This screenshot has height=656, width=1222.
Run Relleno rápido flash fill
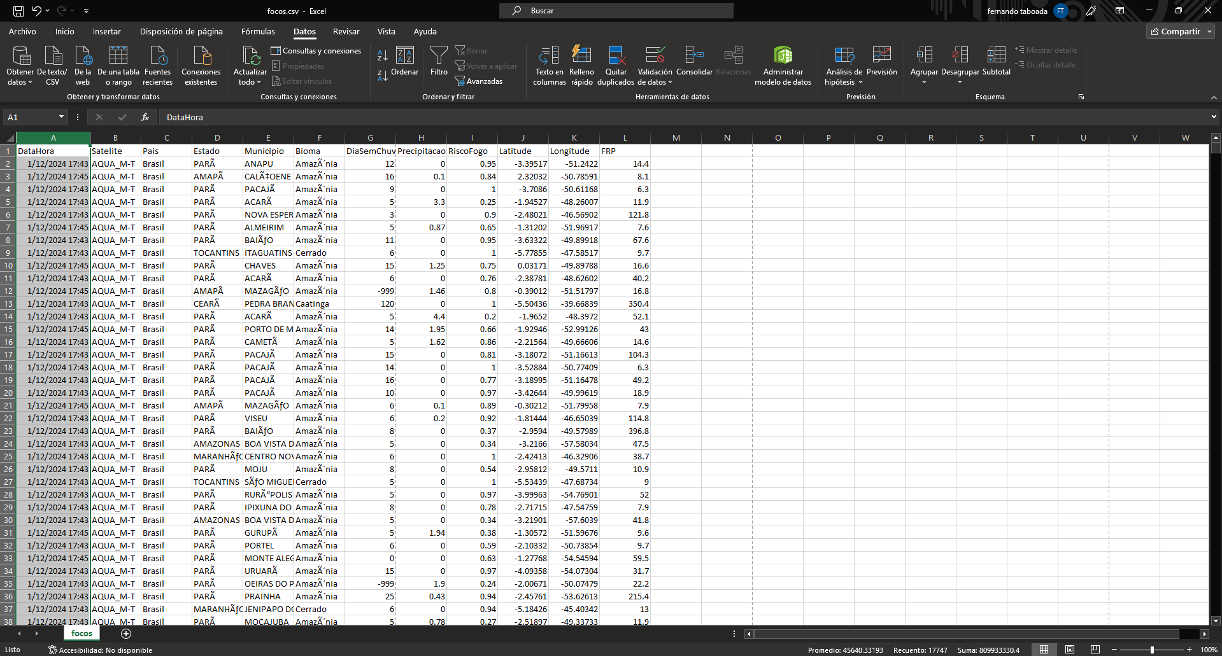(581, 56)
